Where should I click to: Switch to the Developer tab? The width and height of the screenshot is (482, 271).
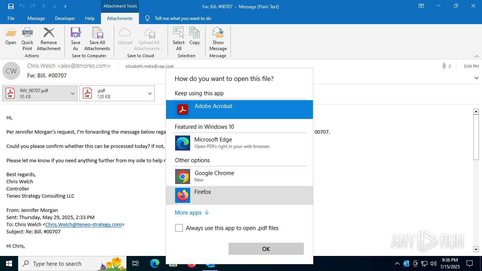tap(65, 18)
